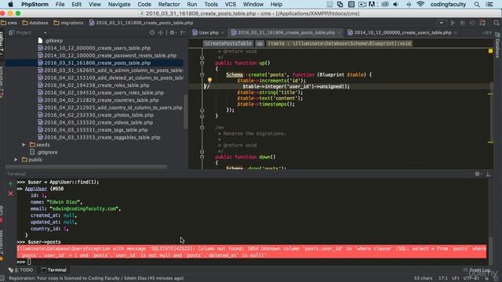Viewport: 502px width, 282px height.
Task: Click the volume icon in the menu bar
Action: pyautogui.click(x=396, y=4)
